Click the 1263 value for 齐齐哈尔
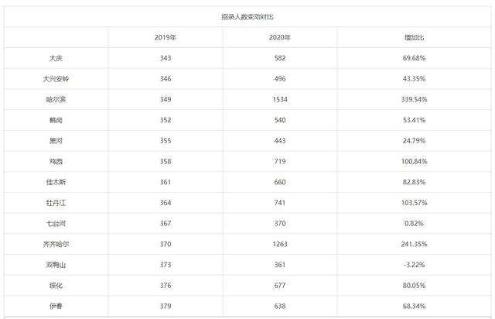495x319 pixels. coord(280,244)
